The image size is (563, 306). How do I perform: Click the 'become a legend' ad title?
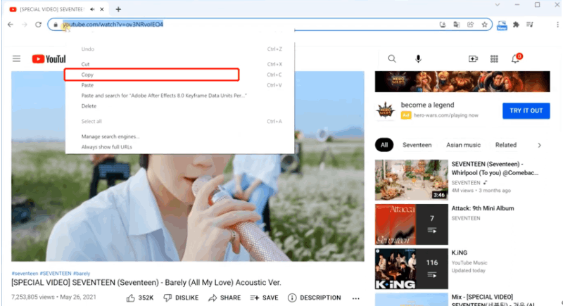[x=427, y=105]
